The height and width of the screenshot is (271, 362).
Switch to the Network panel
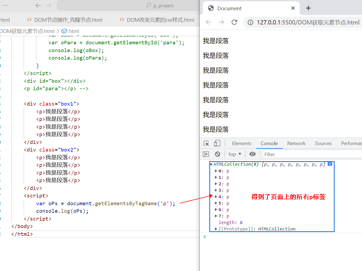click(296, 143)
